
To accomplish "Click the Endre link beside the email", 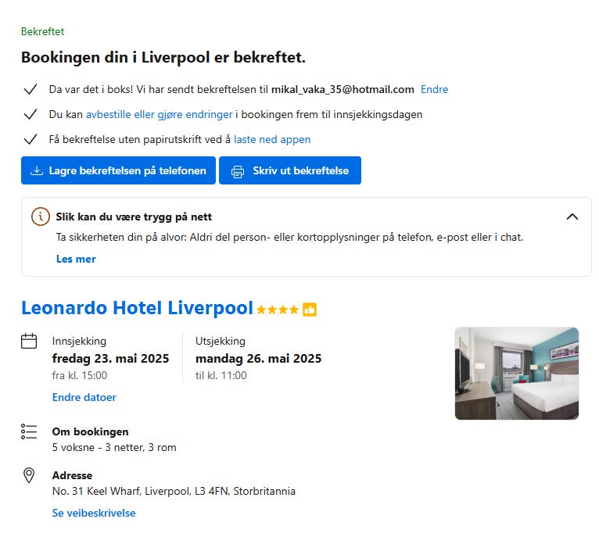I will click(434, 89).
